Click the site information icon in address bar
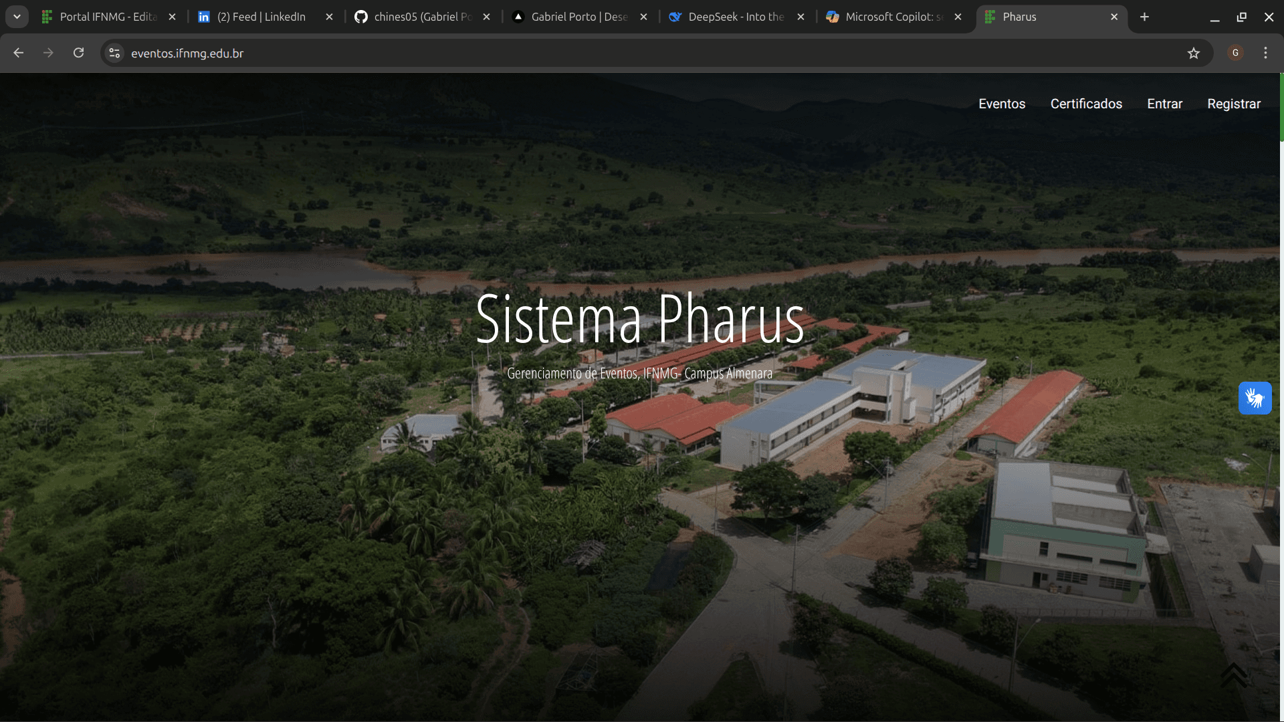The width and height of the screenshot is (1284, 722). tap(114, 53)
